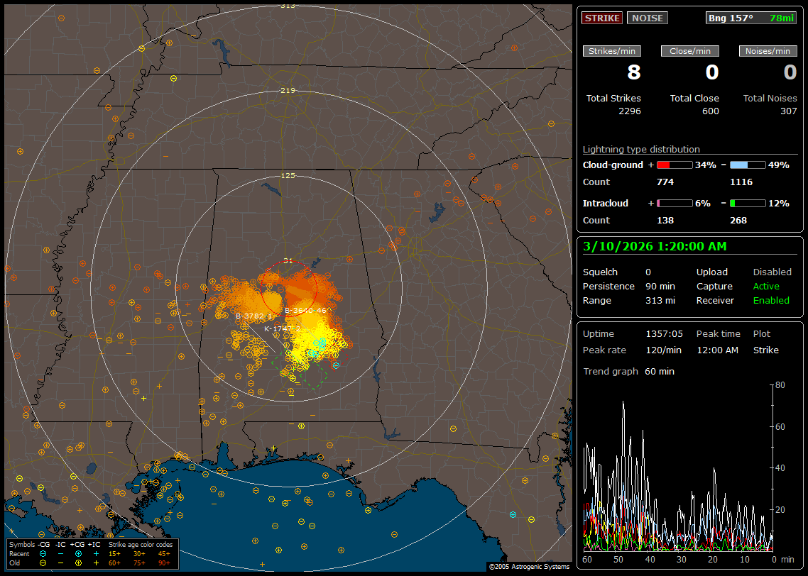808x576 pixels.
Task: Click the recent -IC cyan dash in legend
Action: [x=60, y=553]
